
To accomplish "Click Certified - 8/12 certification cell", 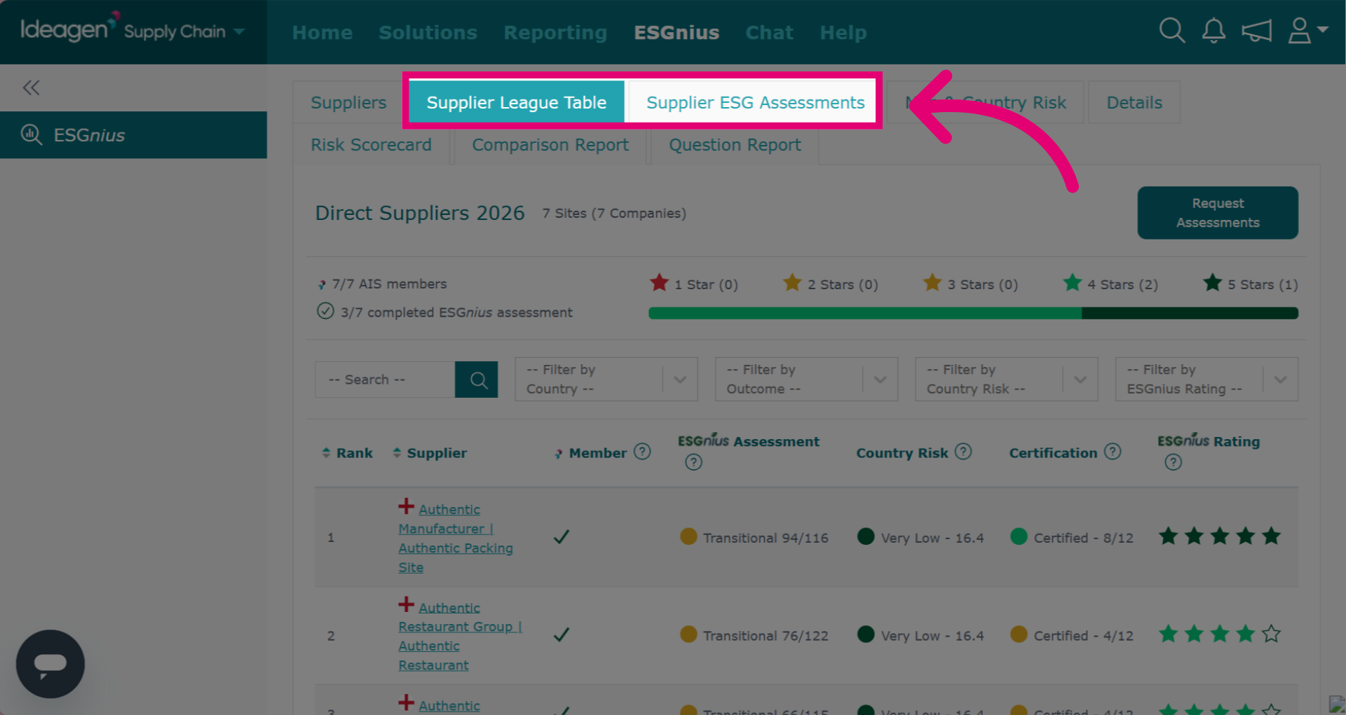I will point(1072,537).
